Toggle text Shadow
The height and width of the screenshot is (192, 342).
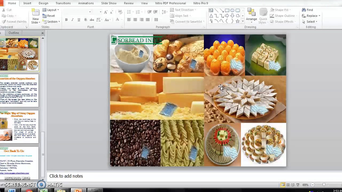(85, 20)
